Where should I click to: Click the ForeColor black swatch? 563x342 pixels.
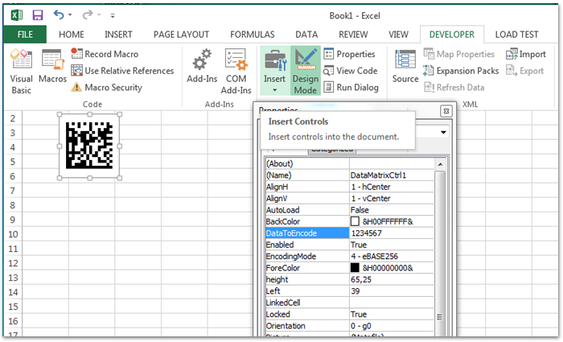click(355, 268)
